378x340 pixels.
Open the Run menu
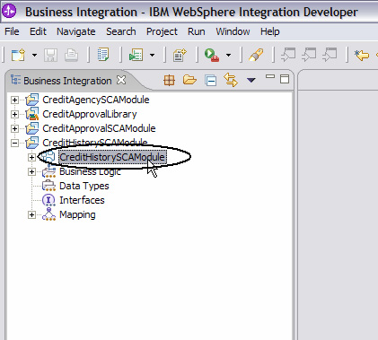pos(197,31)
